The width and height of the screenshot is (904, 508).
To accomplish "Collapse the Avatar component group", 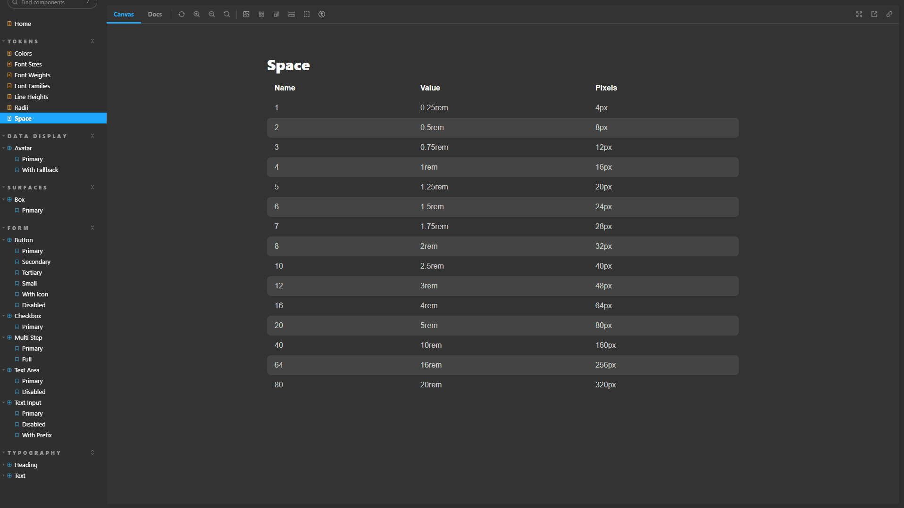I will pos(23,148).
